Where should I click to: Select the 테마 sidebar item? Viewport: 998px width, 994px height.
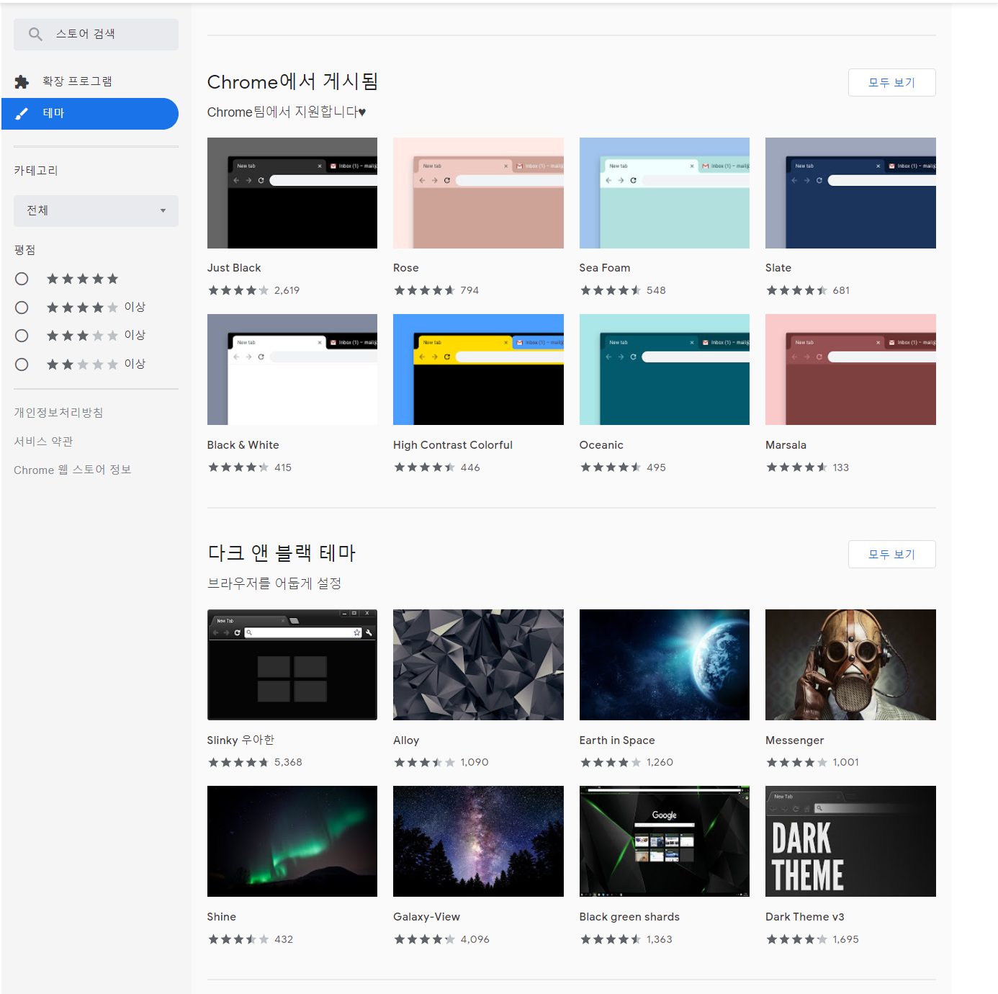[90, 114]
